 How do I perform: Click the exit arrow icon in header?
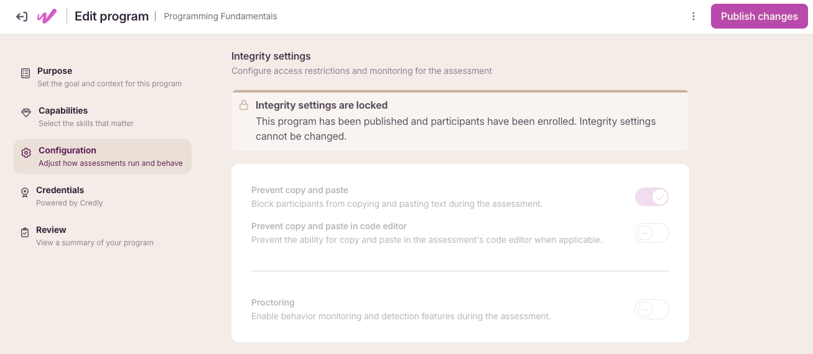pyautogui.click(x=22, y=17)
